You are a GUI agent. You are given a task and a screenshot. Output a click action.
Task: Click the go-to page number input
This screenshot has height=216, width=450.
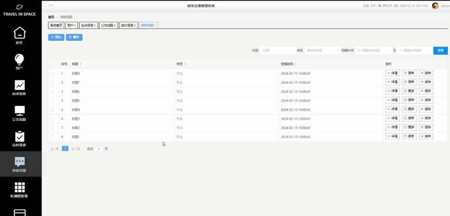(99, 149)
